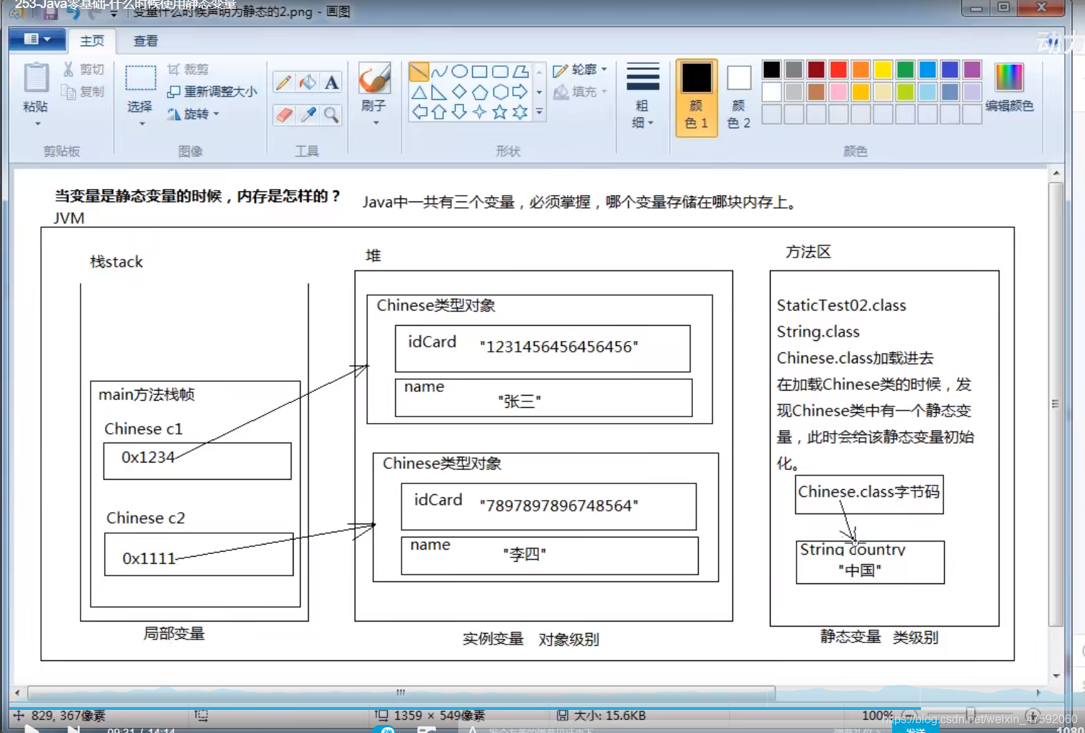
Task: Choose the Curve shape
Action: [x=439, y=71]
